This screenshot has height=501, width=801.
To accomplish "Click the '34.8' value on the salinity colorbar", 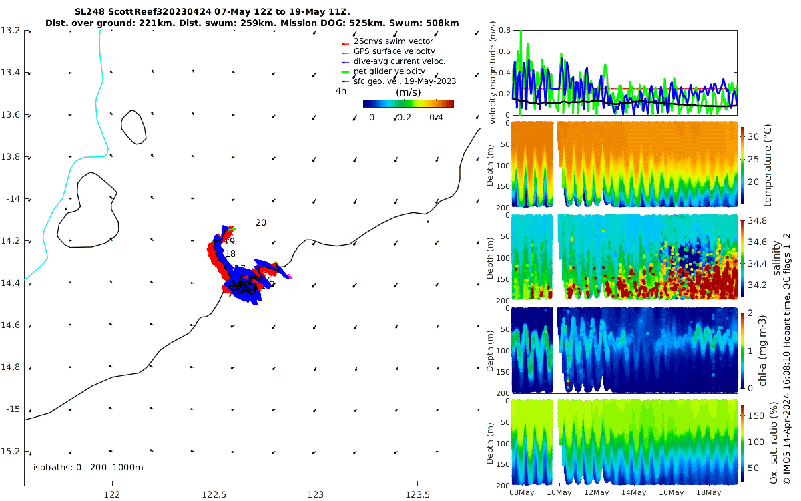I will tap(756, 220).
